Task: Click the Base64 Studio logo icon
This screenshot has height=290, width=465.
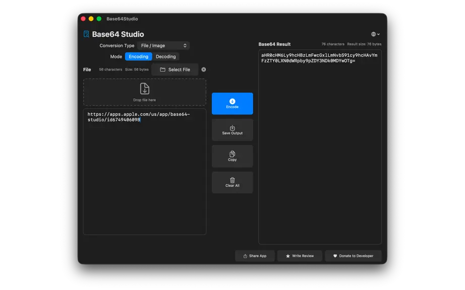Action: (86, 34)
